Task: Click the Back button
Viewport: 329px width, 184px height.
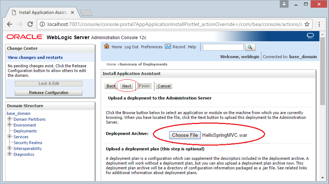Action: pos(111,86)
